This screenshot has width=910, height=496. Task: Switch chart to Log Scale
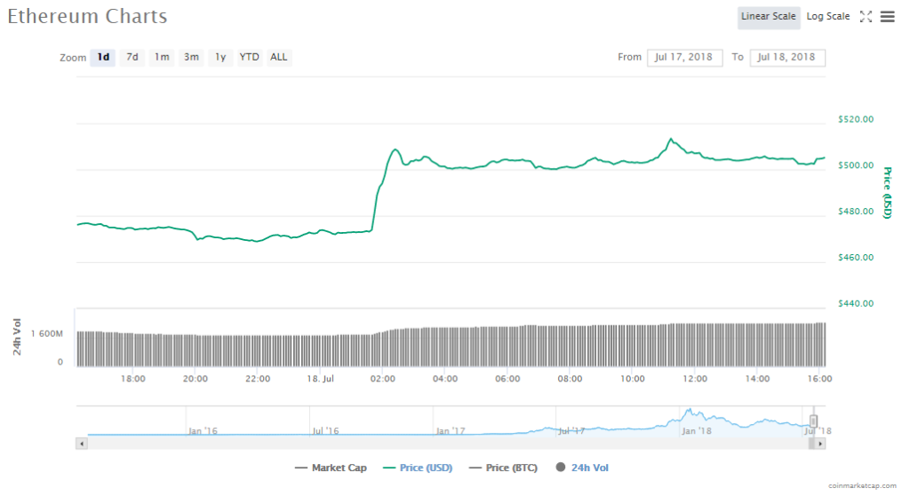click(x=827, y=17)
